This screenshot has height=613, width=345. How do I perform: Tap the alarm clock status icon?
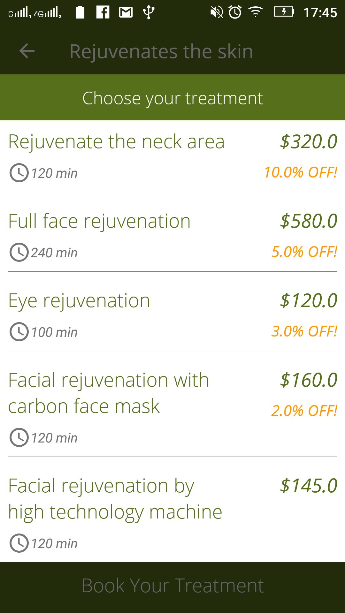235,12
